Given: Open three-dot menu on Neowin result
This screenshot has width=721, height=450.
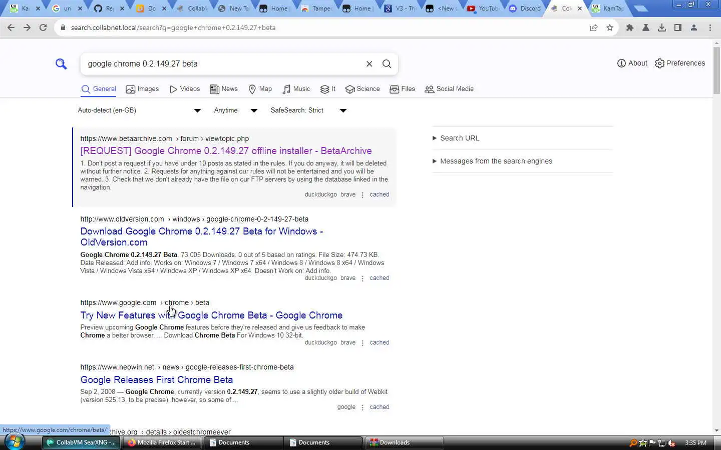Looking at the screenshot, I should tap(363, 407).
